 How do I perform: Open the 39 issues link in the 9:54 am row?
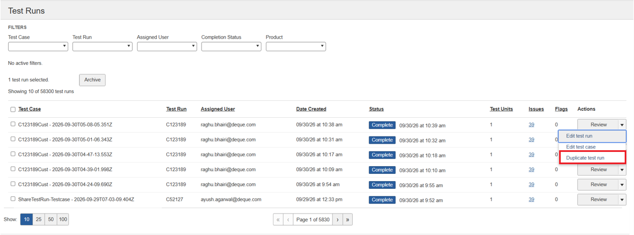point(531,184)
